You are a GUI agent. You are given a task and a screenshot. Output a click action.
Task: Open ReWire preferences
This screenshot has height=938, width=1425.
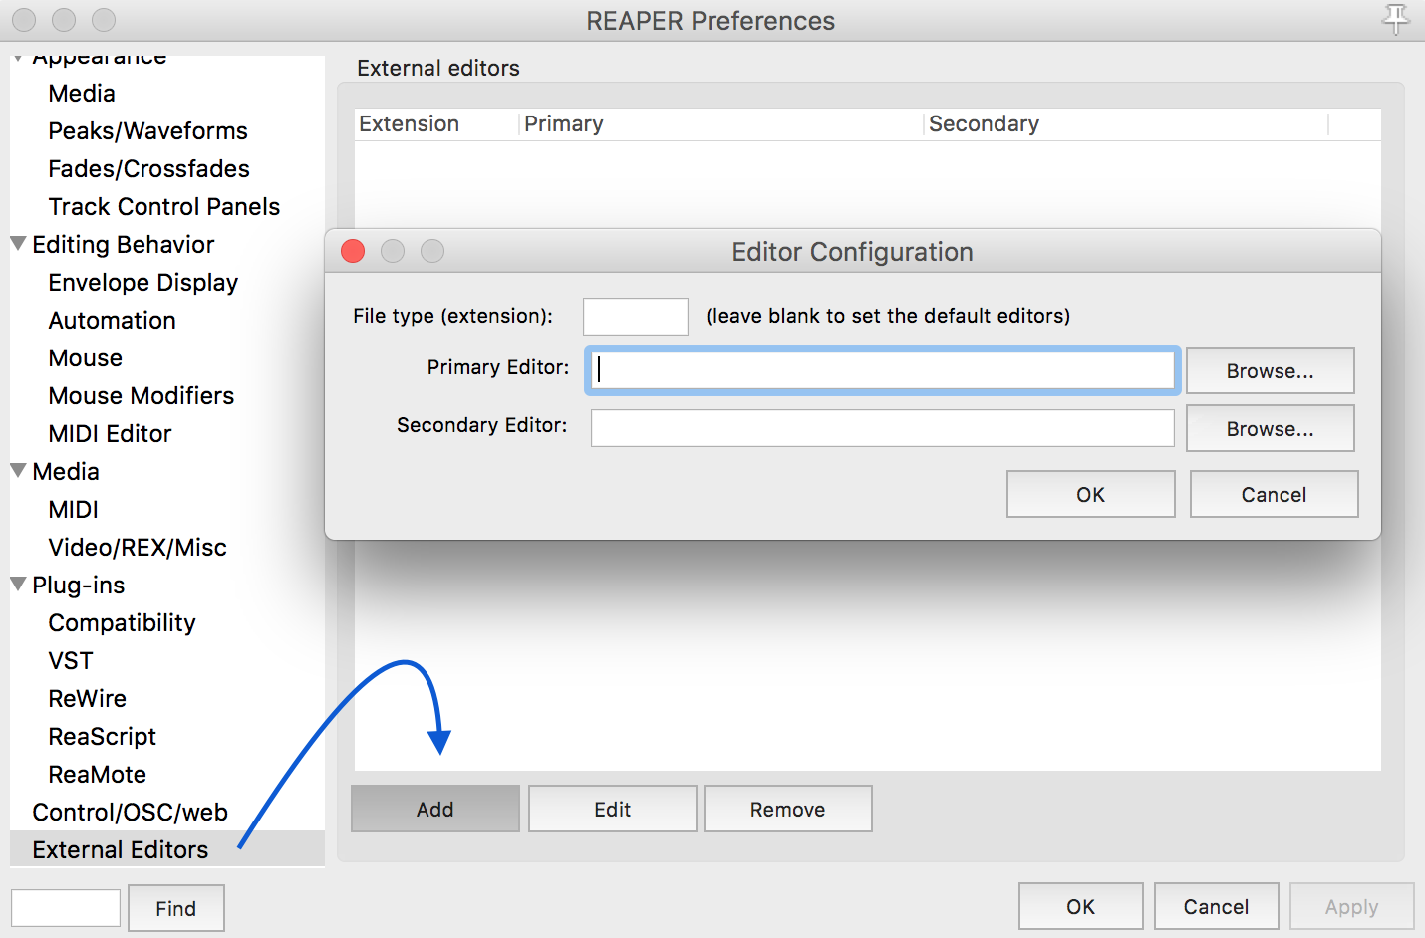point(88,699)
